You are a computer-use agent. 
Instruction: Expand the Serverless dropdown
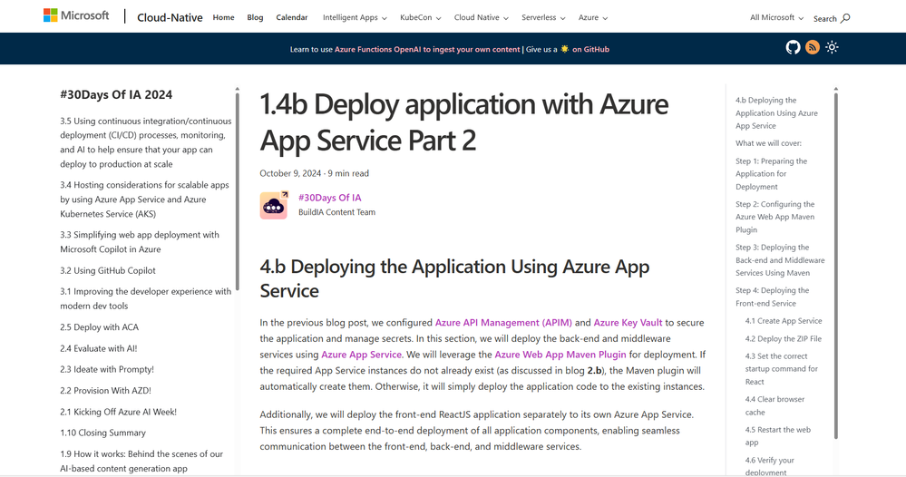tap(543, 17)
